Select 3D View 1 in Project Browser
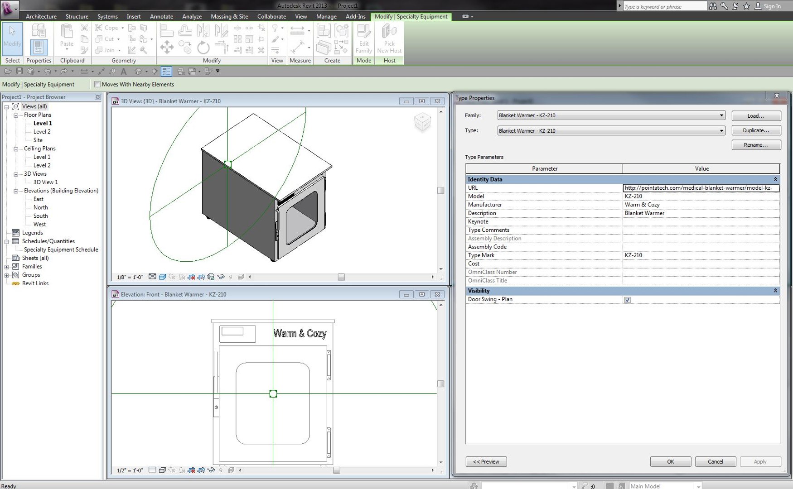 click(x=46, y=182)
